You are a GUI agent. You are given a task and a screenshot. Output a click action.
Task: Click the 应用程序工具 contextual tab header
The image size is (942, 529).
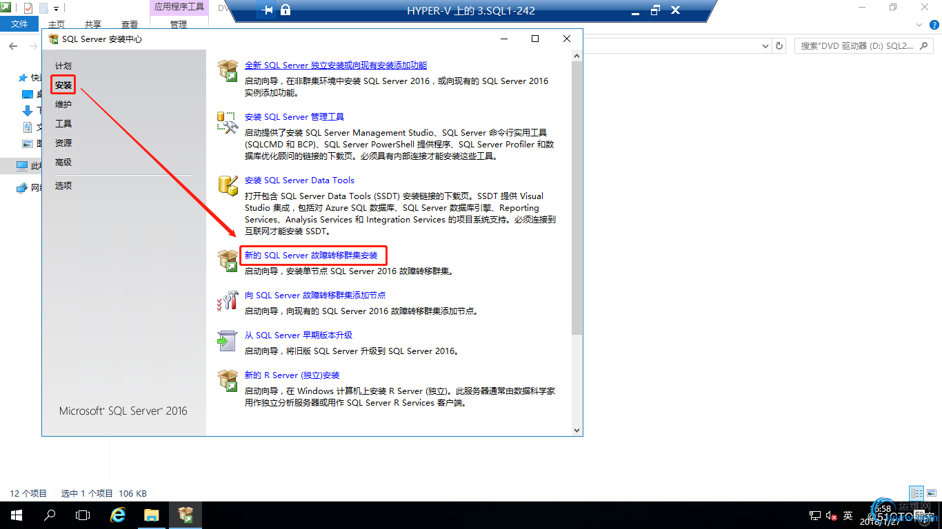(x=179, y=7)
